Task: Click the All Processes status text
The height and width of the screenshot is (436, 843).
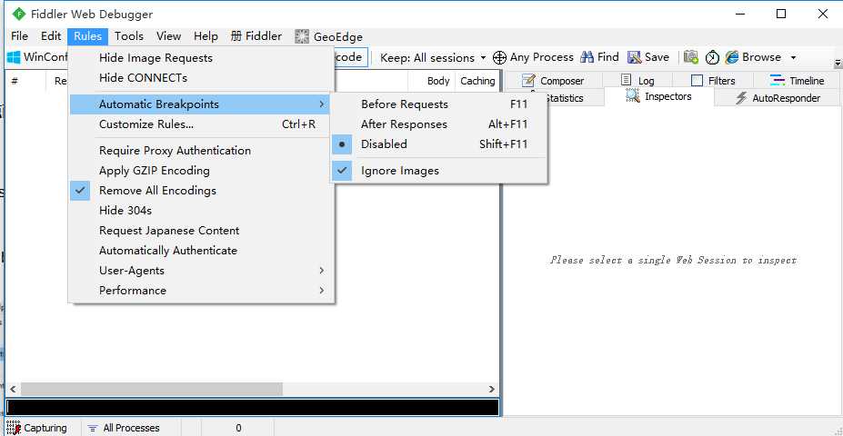Action: (x=131, y=428)
